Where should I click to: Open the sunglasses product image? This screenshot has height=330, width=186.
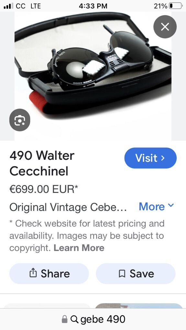point(93,76)
